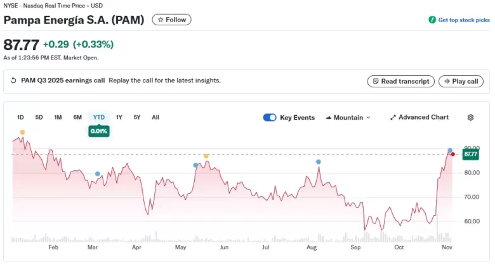Click the blue event marker in August
The image size is (495, 264).
[318, 162]
